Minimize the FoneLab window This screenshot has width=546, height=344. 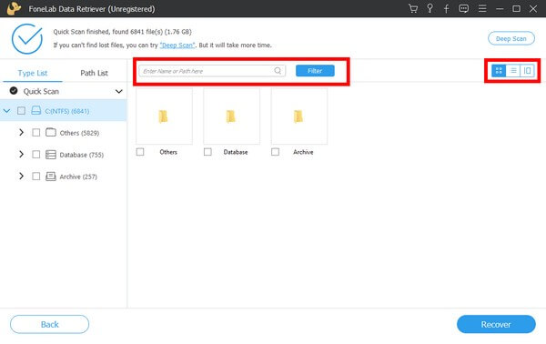500,9
